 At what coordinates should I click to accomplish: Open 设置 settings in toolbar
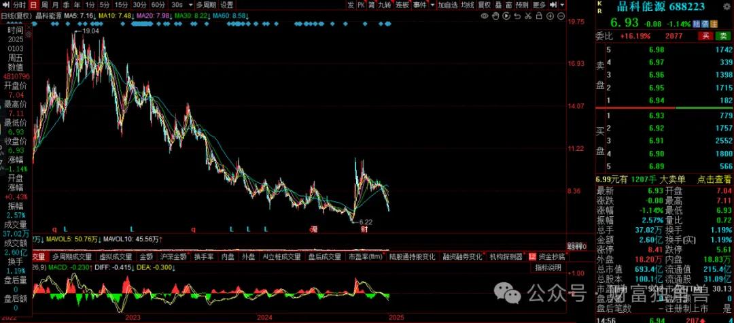click(x=227, y=5)
